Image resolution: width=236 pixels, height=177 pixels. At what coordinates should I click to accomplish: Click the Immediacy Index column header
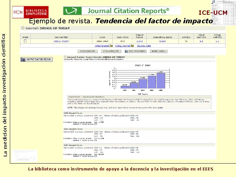(162, 37)
